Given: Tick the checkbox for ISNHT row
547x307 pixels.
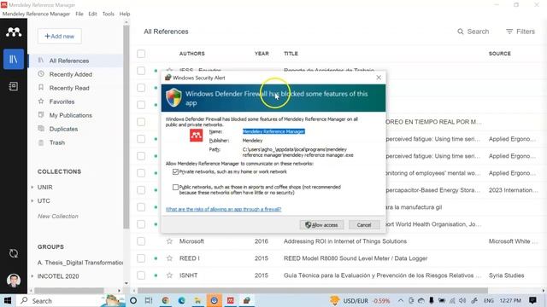Looking at the screenshot, I should point(141,275).
